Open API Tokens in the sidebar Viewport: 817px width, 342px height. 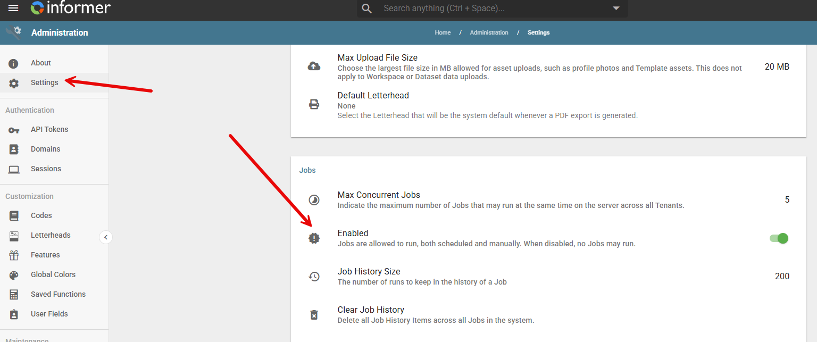pyautogui.click(x=49, y=129)
